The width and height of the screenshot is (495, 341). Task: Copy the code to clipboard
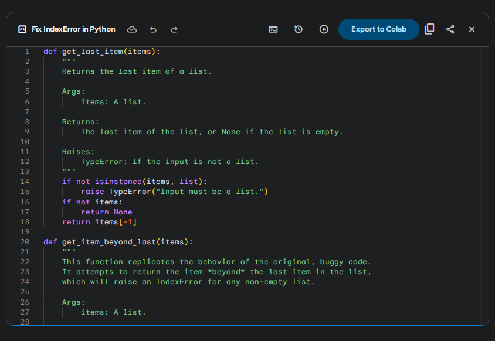point(429,29)
